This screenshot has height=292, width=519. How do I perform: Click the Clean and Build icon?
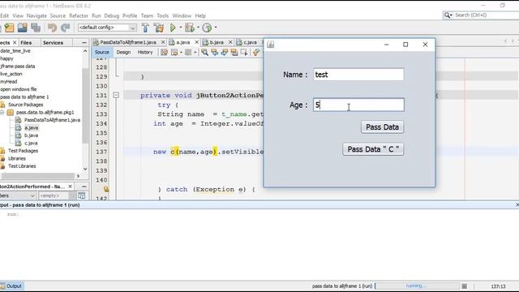159,28
